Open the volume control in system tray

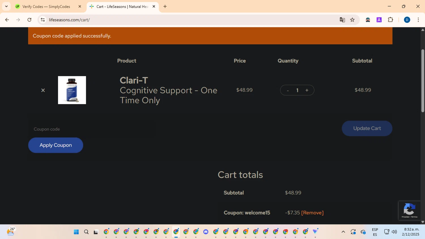394,232
